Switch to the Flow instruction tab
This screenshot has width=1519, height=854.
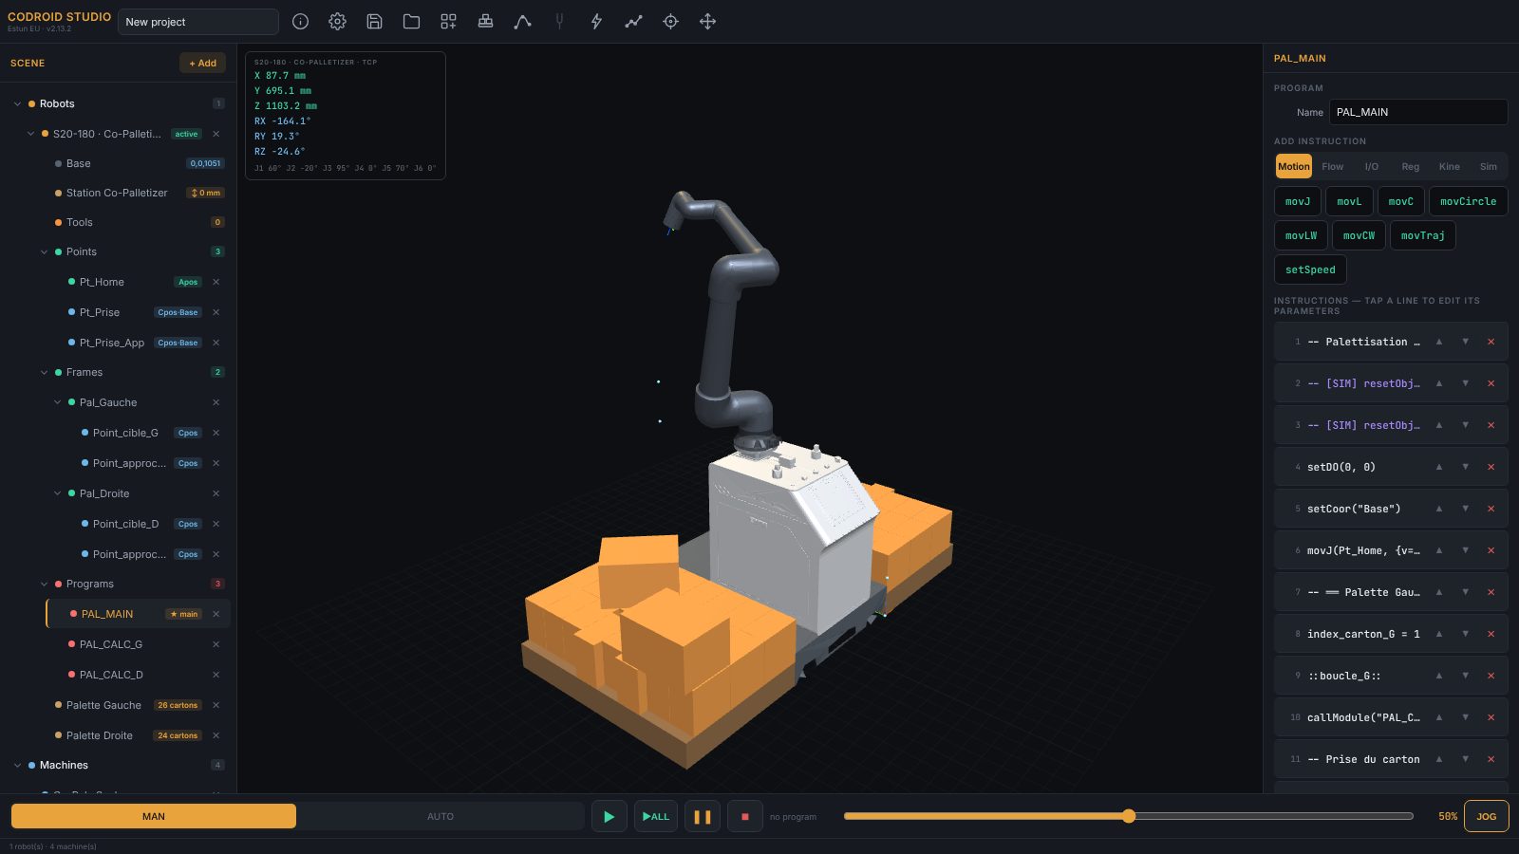click(x=1332, y=166)
